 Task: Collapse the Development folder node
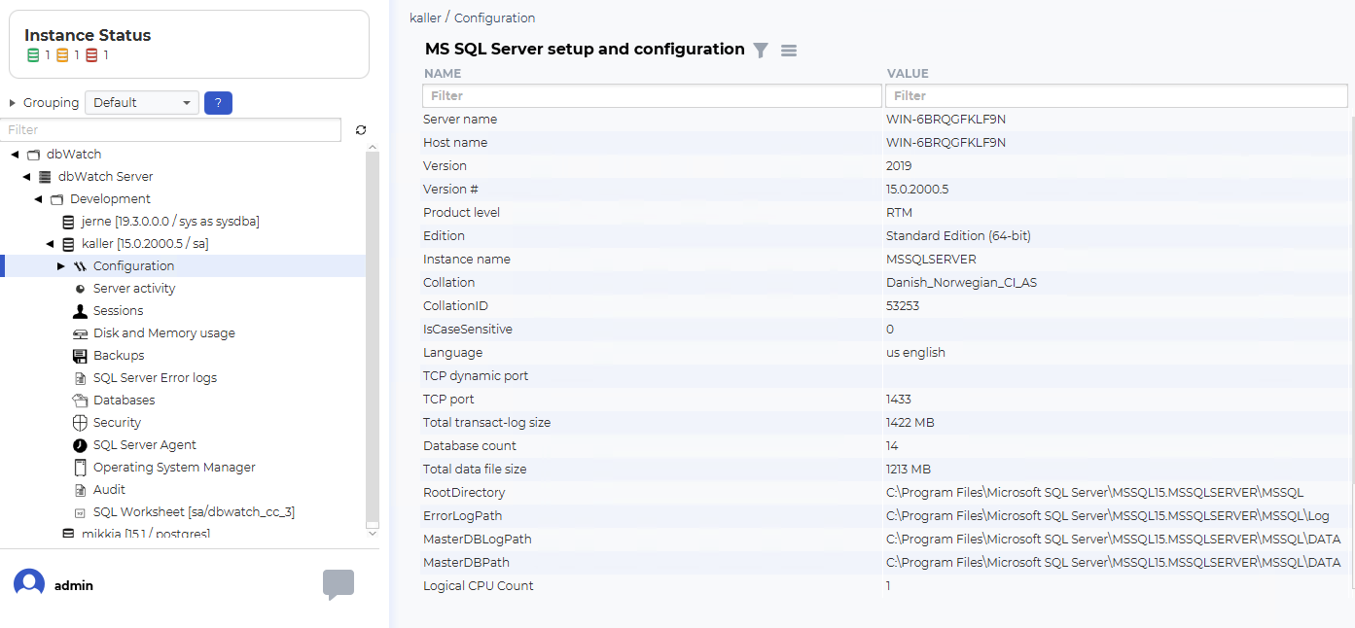click(38, 199)
